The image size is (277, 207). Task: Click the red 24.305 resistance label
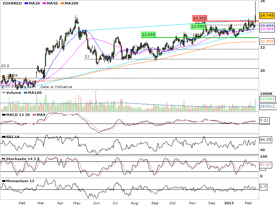[x=200, y=18]
